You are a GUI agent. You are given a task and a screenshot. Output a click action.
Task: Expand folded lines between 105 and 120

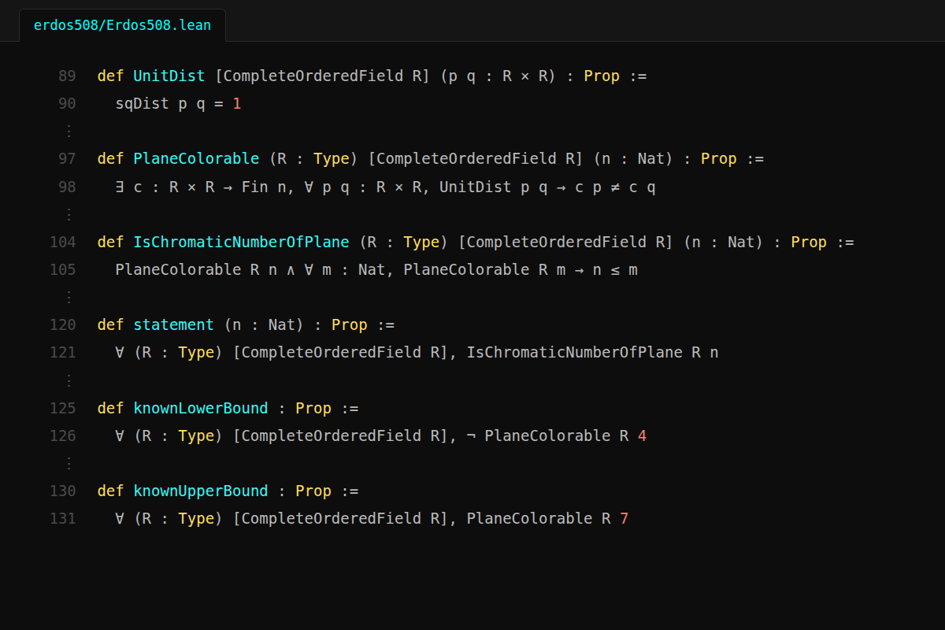(x=69, y=297)
